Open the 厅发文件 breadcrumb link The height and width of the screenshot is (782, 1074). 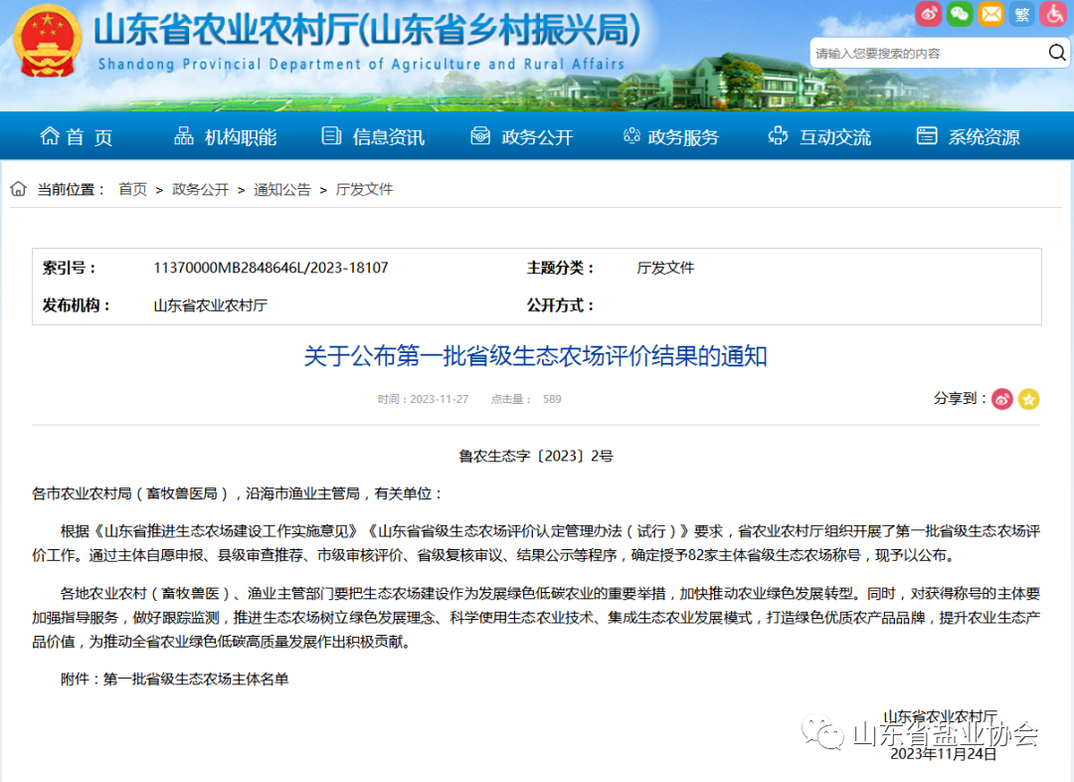click(x=366, y=188)
